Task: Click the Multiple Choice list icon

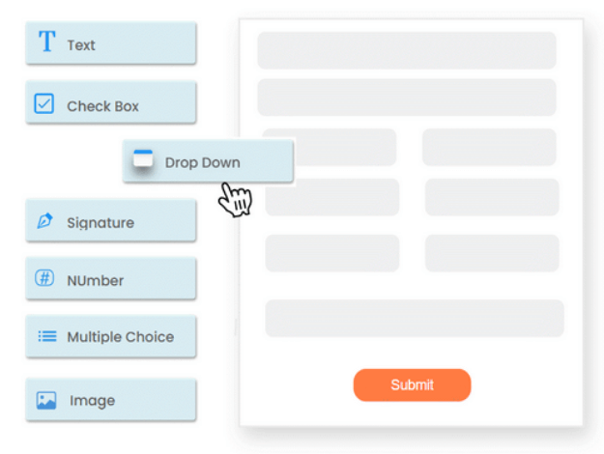Action: tap(46, 336)
